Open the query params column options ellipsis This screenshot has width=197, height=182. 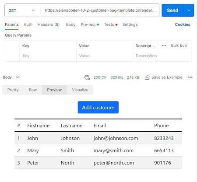click(164, 45)
